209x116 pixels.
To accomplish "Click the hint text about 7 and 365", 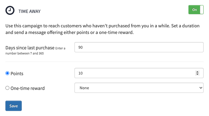I will coord(35,51).
